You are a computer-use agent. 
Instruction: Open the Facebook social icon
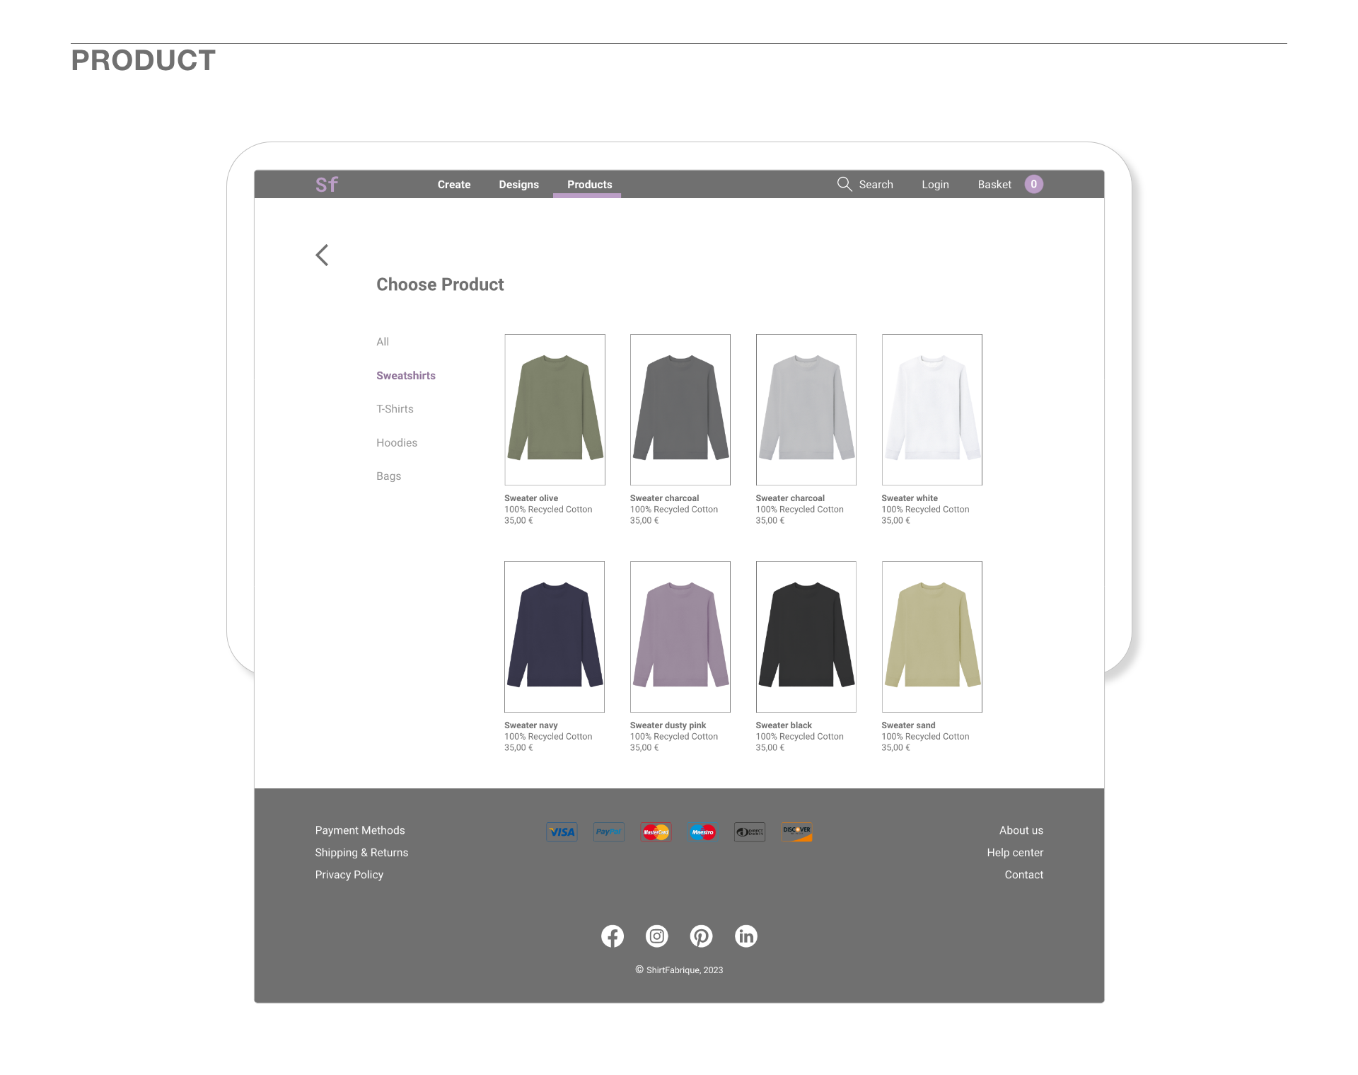pyautogui.click(x=613, y=936)
